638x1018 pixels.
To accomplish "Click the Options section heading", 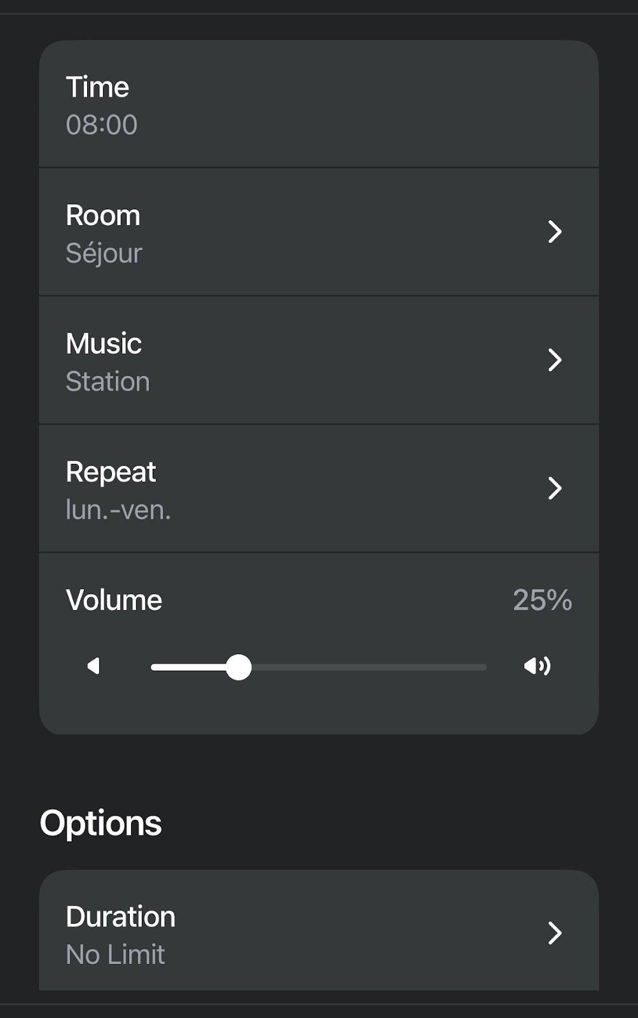I will pos(101,823).
